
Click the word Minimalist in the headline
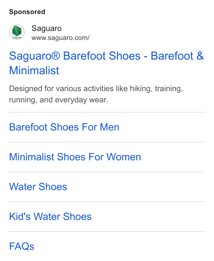pyautogui.click(x=34, y=70)
